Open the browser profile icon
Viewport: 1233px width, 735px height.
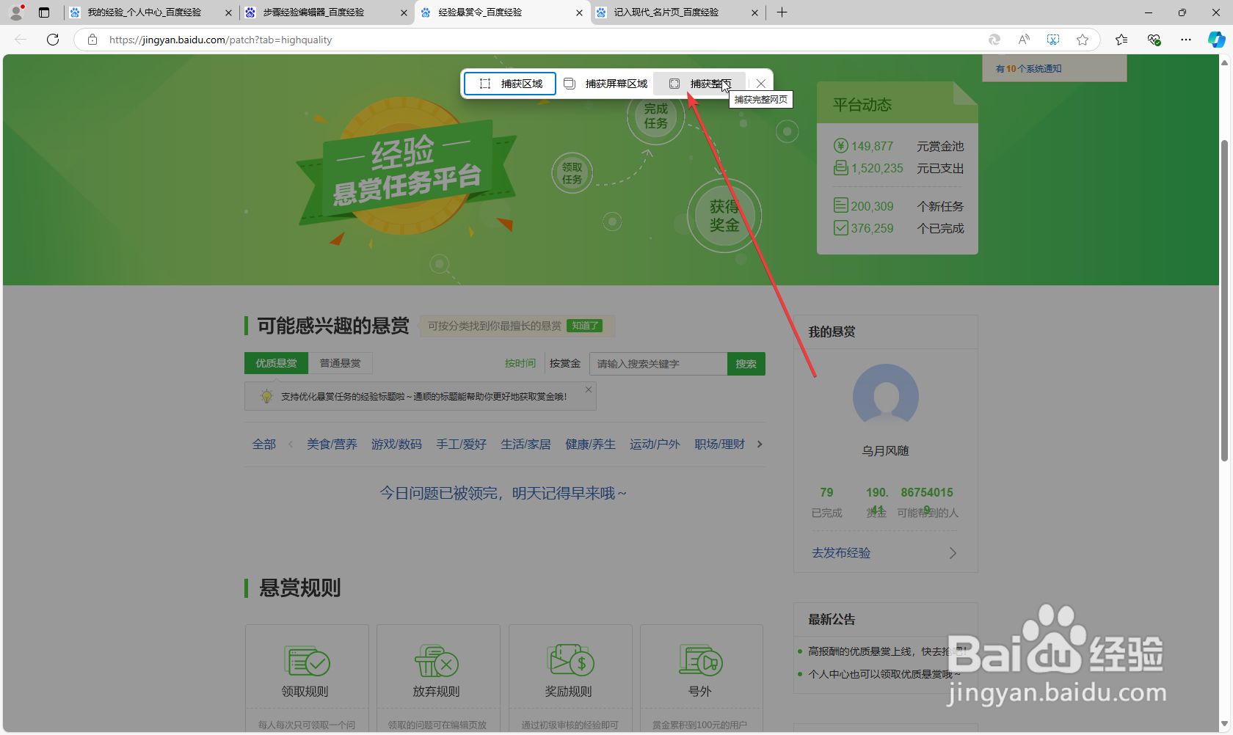[16, 12]
